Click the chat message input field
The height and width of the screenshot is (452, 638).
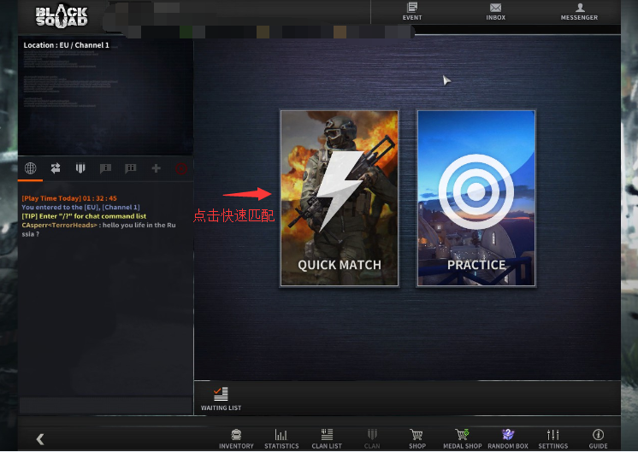[x=106, y=405]
